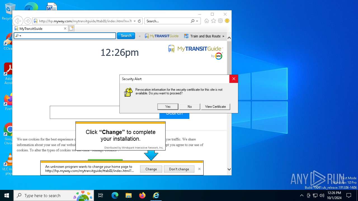Open the Action Center notifications icon
The height and width of the screenshot is (201, 358).
(349, 195)
